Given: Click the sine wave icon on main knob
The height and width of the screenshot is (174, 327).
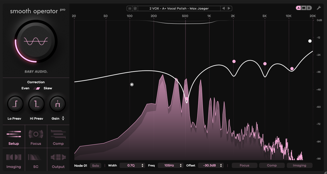Looking at the screenshot, I should [x=36, y=41].
